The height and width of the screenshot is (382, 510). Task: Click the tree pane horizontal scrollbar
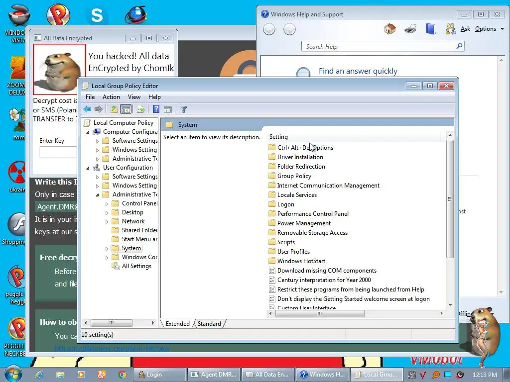pos(111,323)
